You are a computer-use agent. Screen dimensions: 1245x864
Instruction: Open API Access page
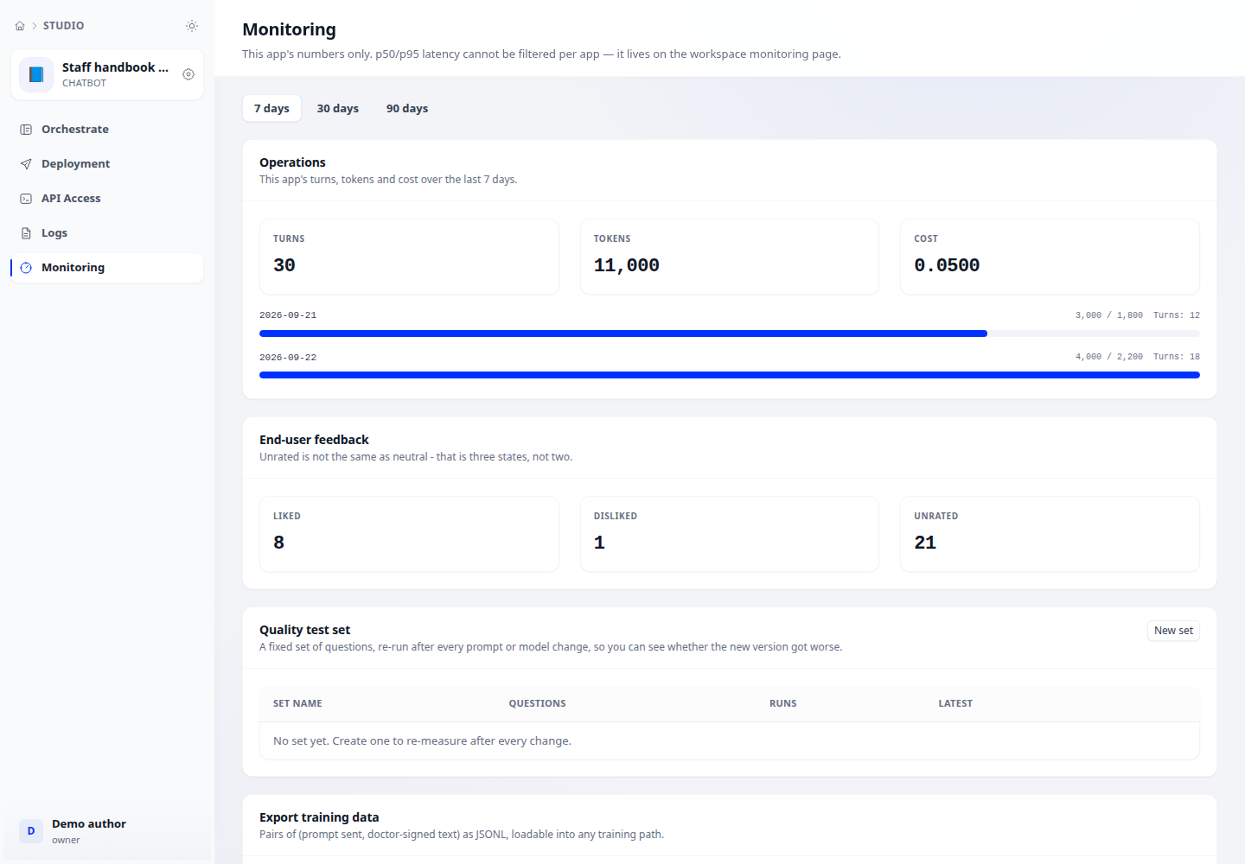coord(107,199)
